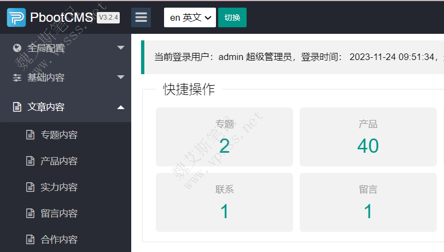Click the PbootCMS logo icon
The image size is (444, 252).
16,17
